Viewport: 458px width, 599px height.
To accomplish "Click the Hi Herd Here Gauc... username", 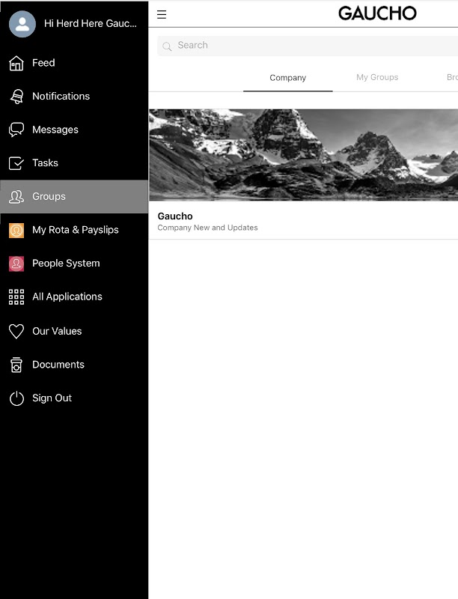I will click(91, 24).
